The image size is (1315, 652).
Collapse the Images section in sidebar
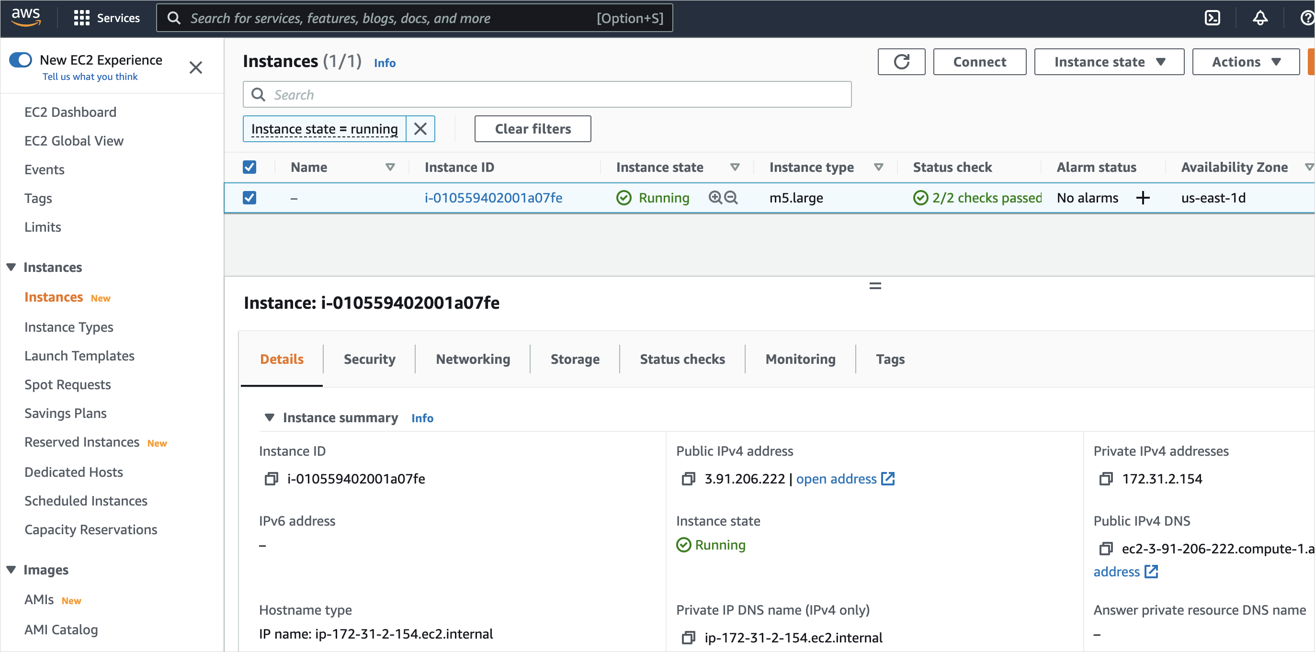pos(11,569)
